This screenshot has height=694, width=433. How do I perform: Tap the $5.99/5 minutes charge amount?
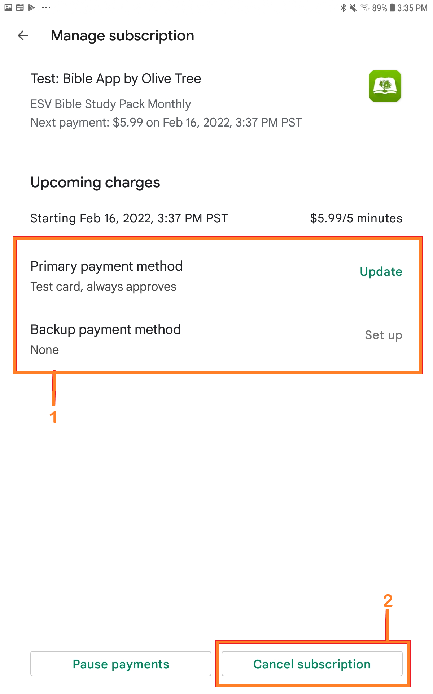(x=356, y=218)
